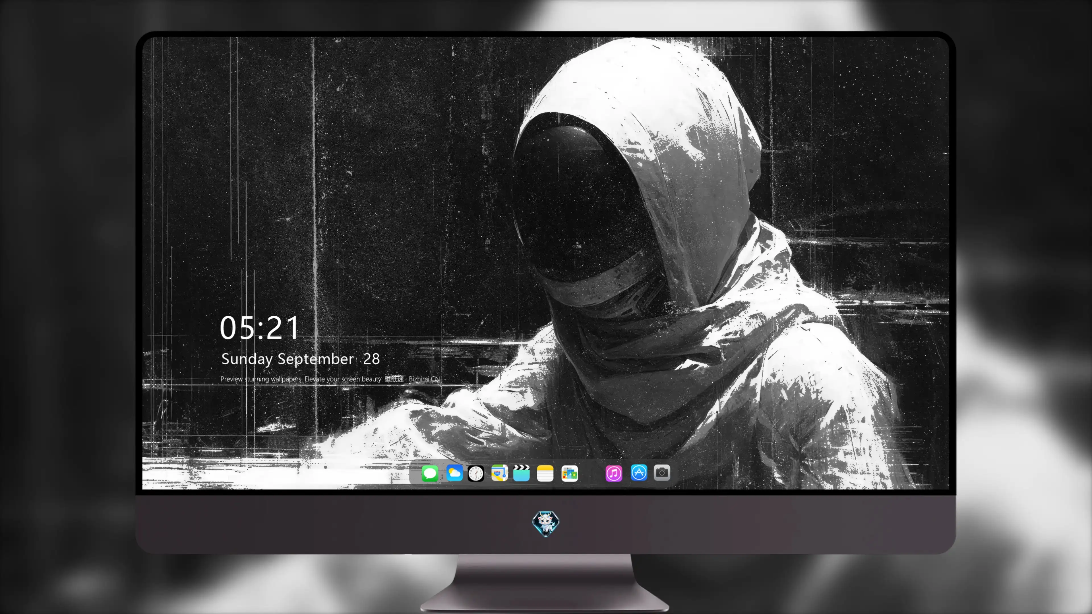Open the yellow Notes app
This screenshot has height=614, width=1092.
(x=545, y=473)
